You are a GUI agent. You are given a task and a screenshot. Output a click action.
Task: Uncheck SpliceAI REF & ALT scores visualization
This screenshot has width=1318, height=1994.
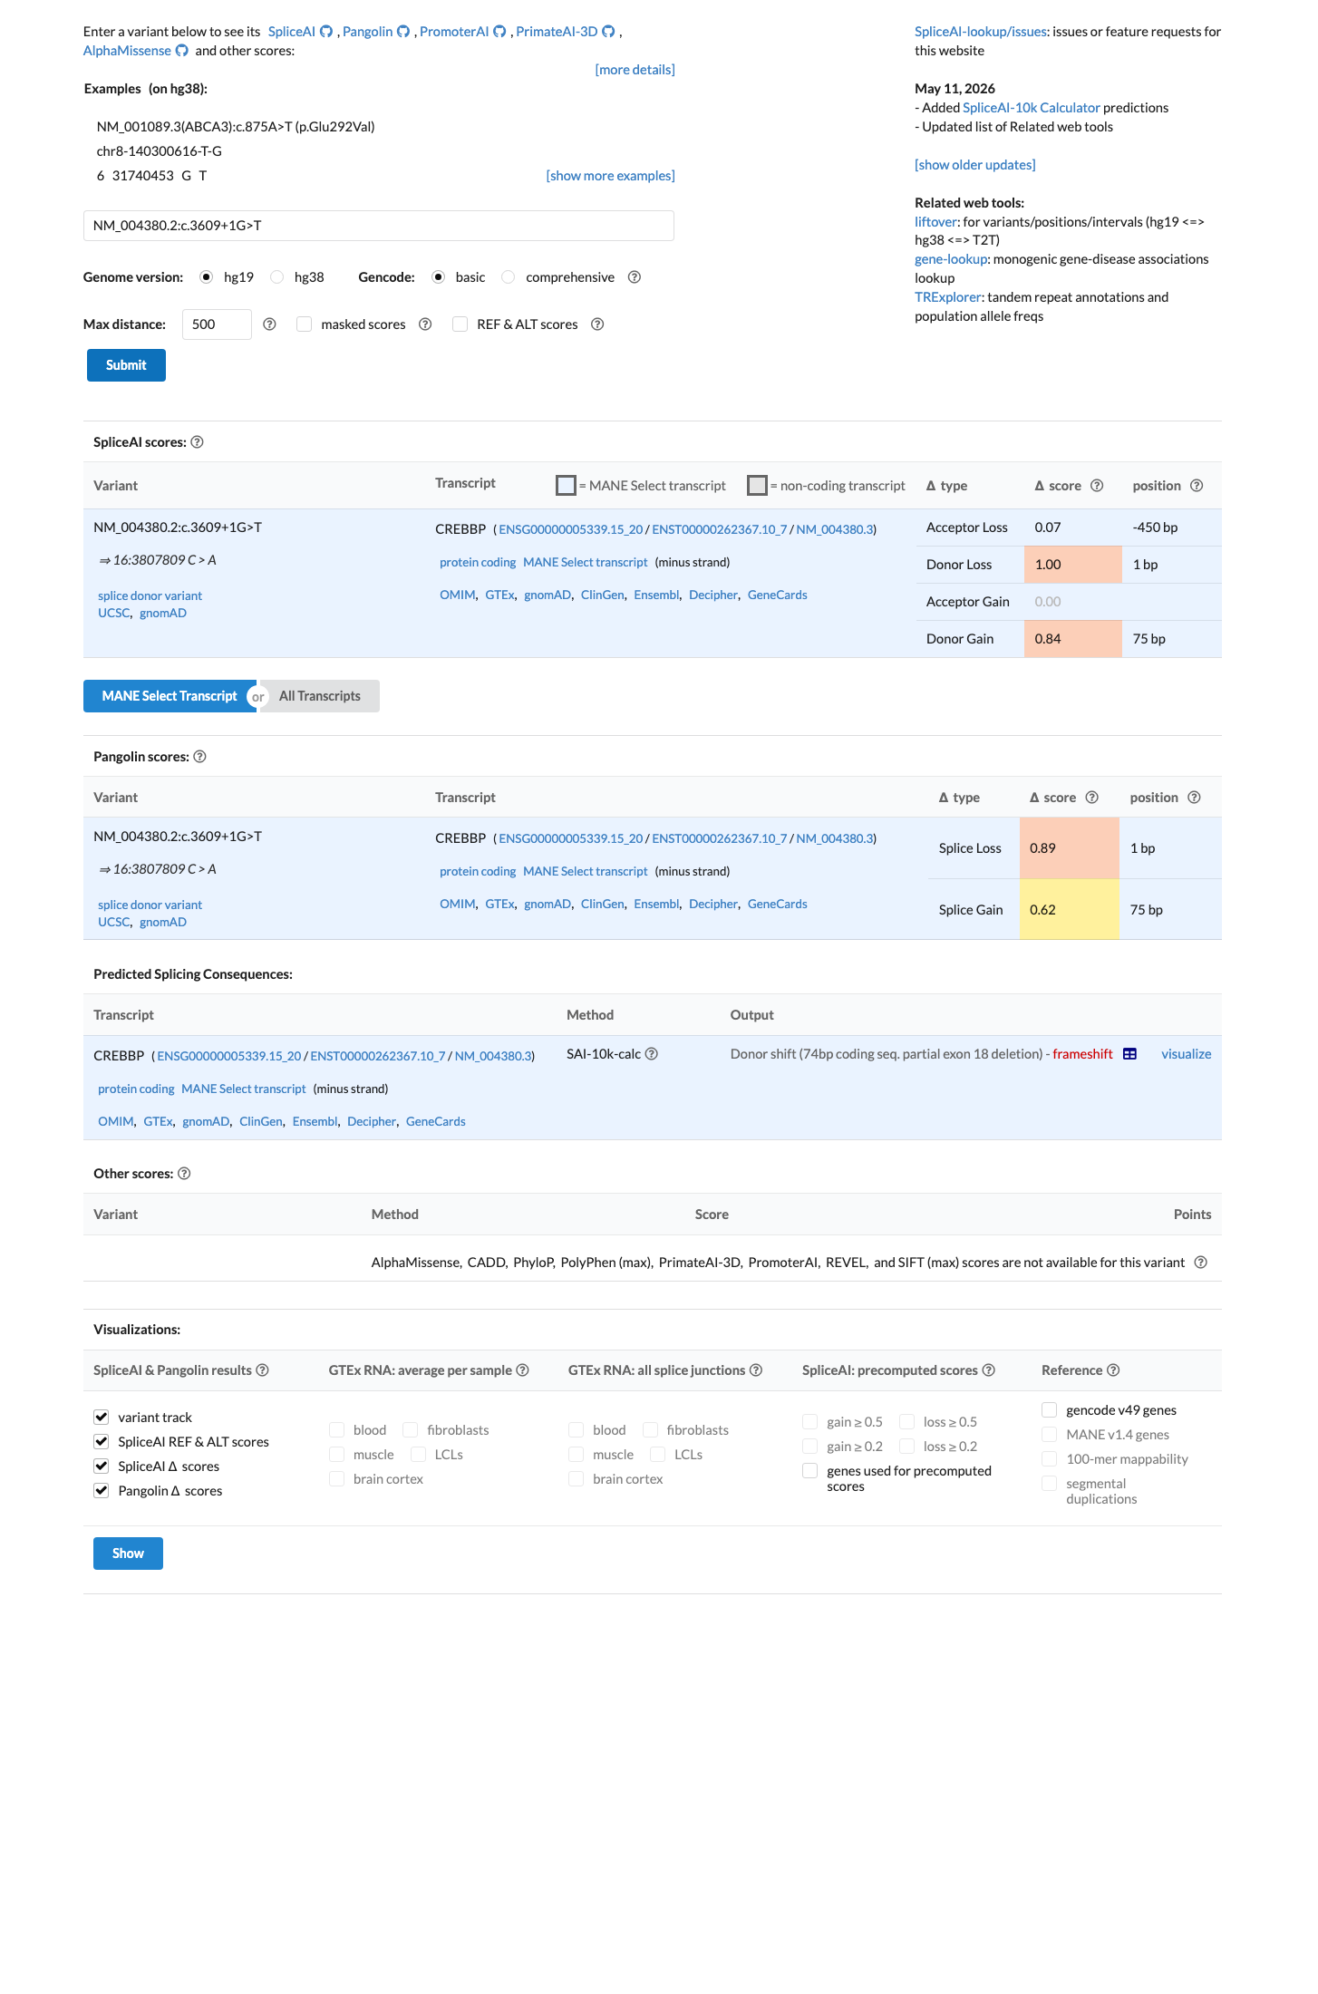[x=102, y=1441]
